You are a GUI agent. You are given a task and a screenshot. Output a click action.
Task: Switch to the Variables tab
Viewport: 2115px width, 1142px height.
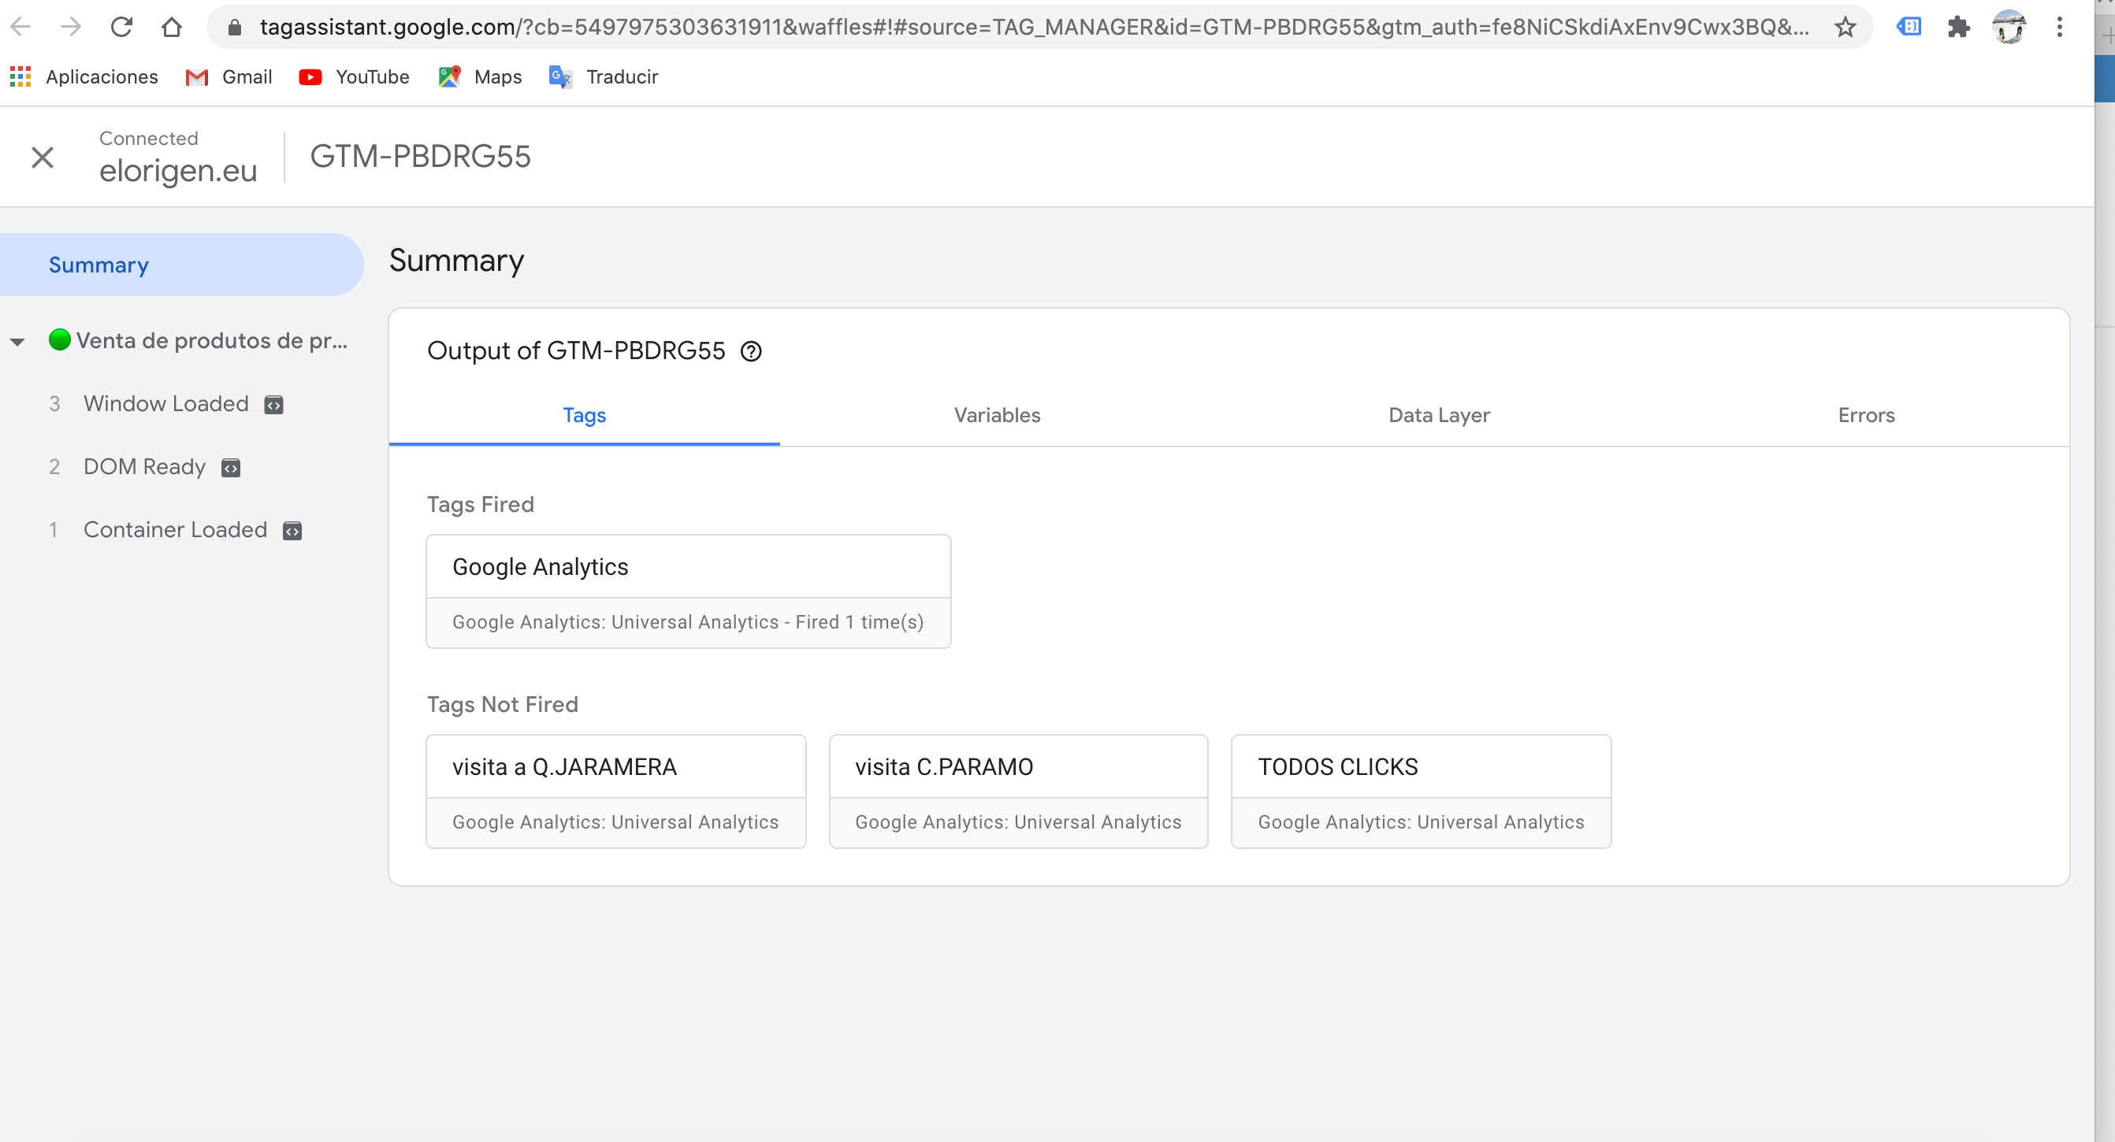point(997,415)
